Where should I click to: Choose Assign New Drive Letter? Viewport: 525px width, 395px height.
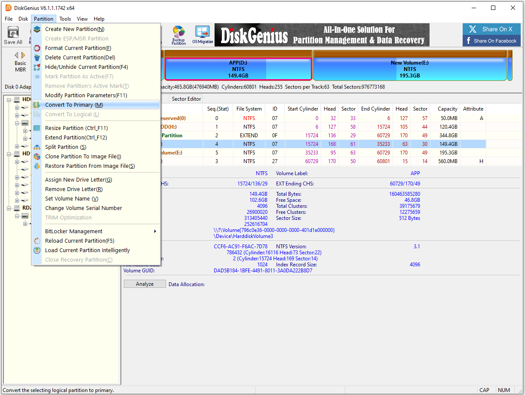[x=95, y=180]
